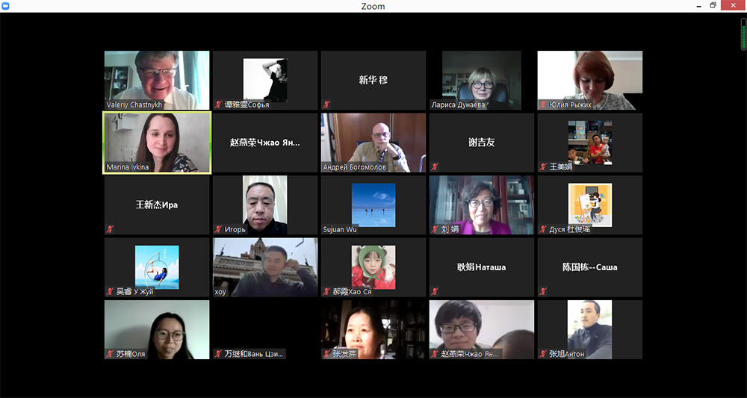This screenshot has height=398, width=747.
Task: Select Marina Ivkina's highlighted video tile
Action: [x=157, y=142]
